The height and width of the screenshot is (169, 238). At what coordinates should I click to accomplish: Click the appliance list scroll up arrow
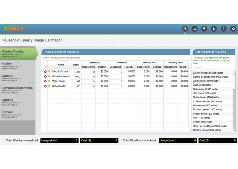pyautogui.click(x=234, y=73)
